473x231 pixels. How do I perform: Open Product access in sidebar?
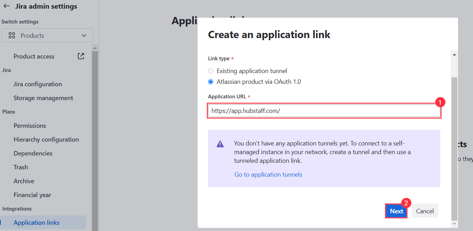click(x=34, y=56)
